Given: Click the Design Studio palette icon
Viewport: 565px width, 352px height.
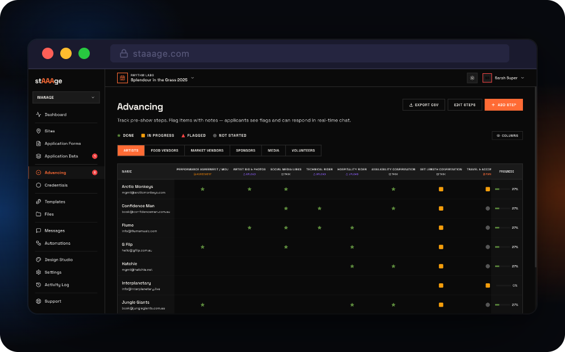Looking at the screenshot, I should click(39, 260).
